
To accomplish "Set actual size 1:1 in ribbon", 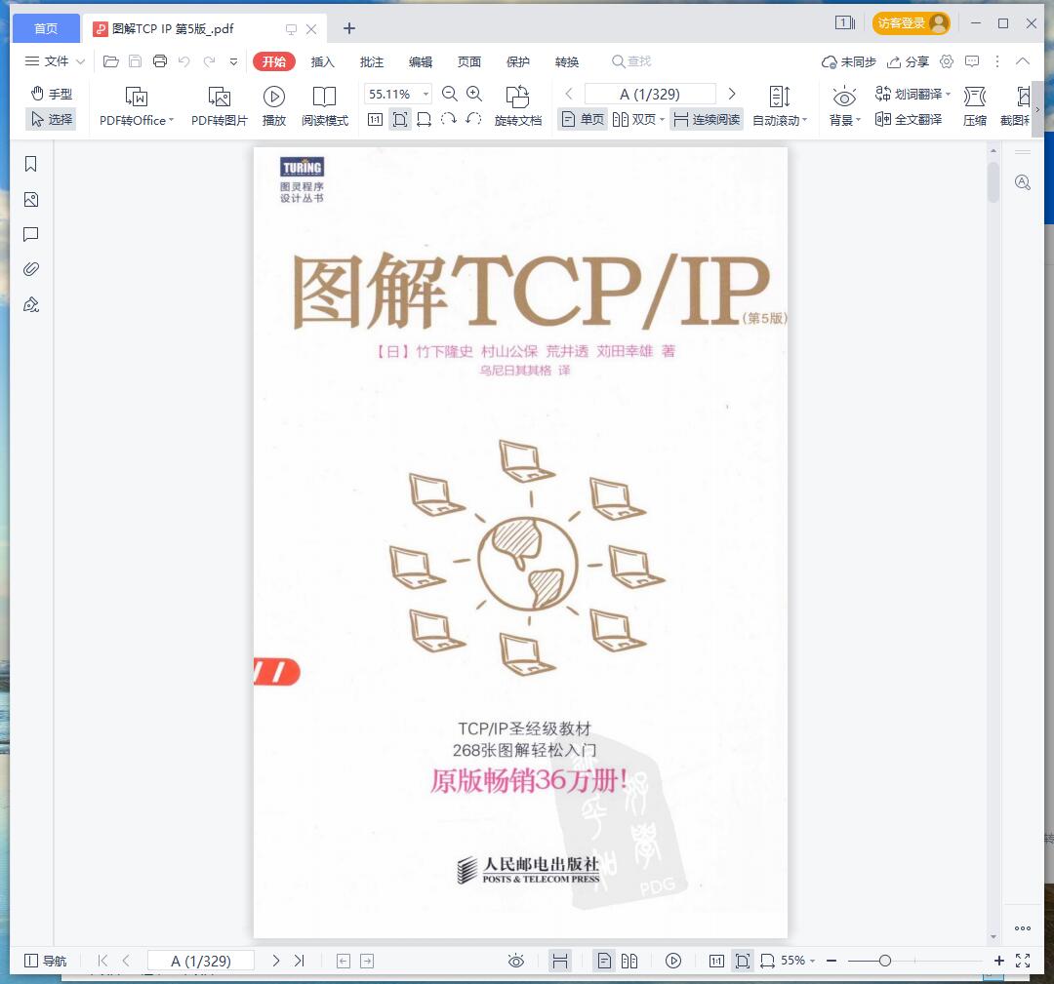I will [x=375, y=120].
